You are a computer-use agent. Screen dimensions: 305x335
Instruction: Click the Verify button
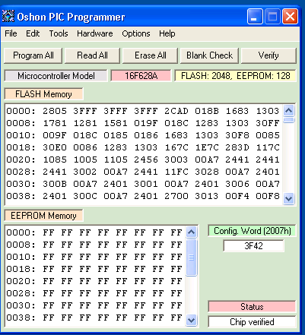[268, 55]
